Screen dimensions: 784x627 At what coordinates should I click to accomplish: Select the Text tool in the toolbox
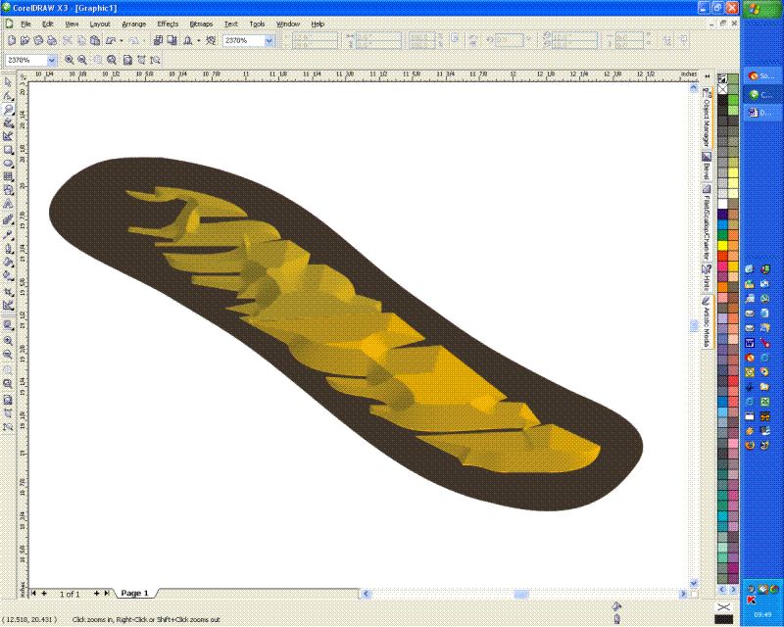tap(8, 206)
